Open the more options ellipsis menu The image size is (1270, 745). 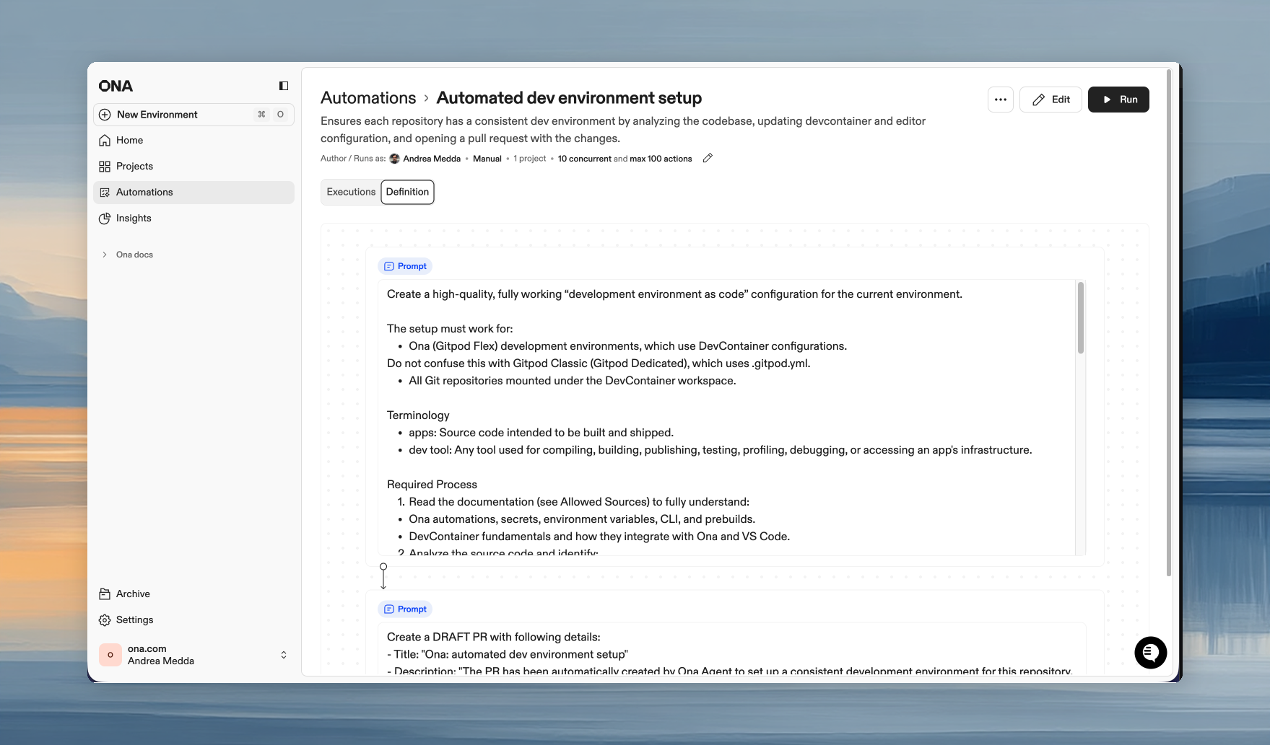click(x=1000, y=99)
